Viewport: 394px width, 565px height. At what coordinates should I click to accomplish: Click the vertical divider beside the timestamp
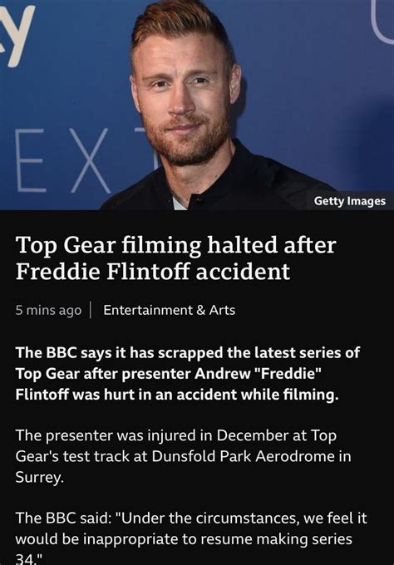click(90, 310)
